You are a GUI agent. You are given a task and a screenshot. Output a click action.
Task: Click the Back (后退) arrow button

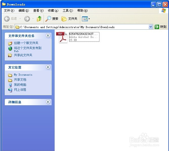click(x=7, y=19)
